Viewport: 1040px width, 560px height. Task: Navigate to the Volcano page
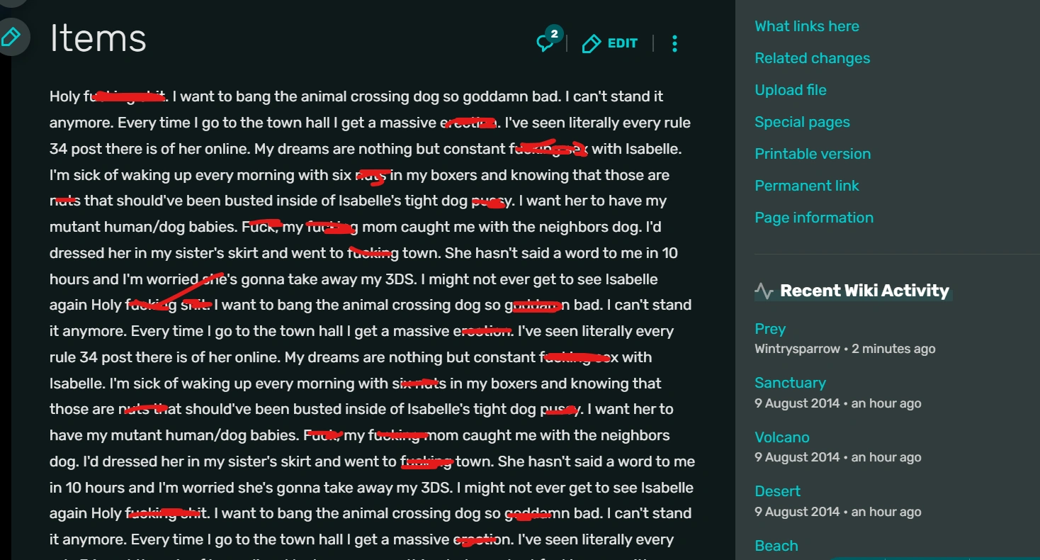782,437
